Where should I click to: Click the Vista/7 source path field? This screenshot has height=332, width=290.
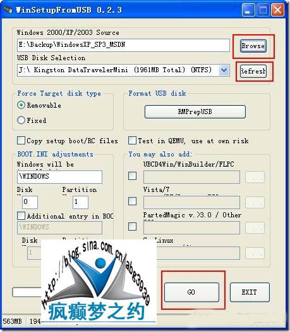(x=191, y=202)
